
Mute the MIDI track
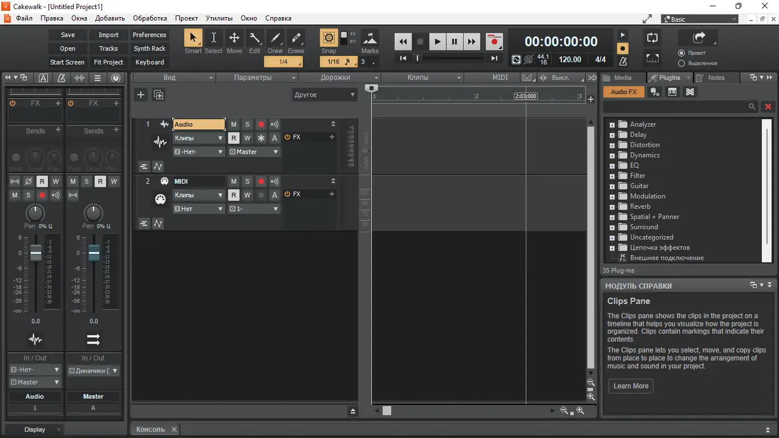234,181
